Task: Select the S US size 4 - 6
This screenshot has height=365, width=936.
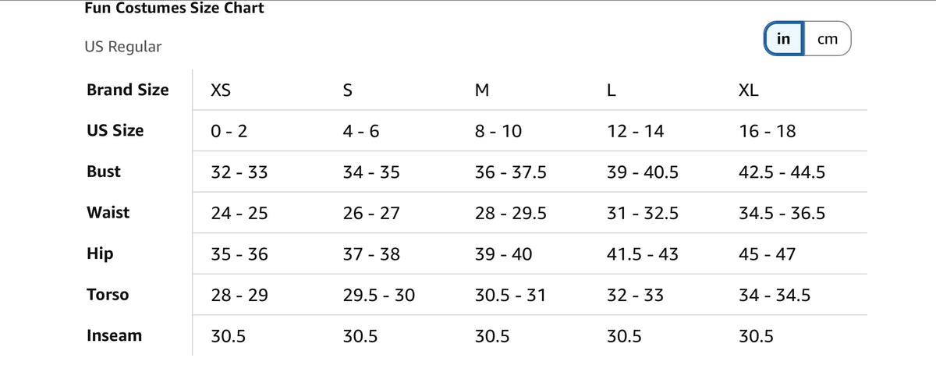Action: point(361,131)
